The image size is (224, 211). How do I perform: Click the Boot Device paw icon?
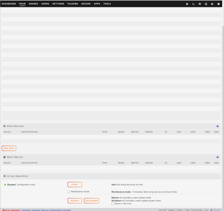click(x=5, y=157)
